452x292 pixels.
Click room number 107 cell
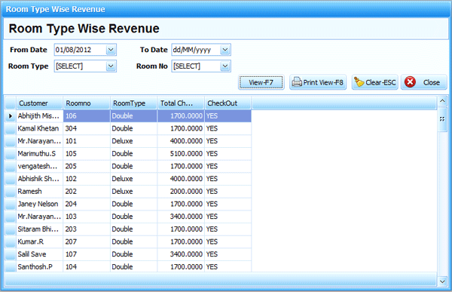pyautogui.click(x=87, y=254)
